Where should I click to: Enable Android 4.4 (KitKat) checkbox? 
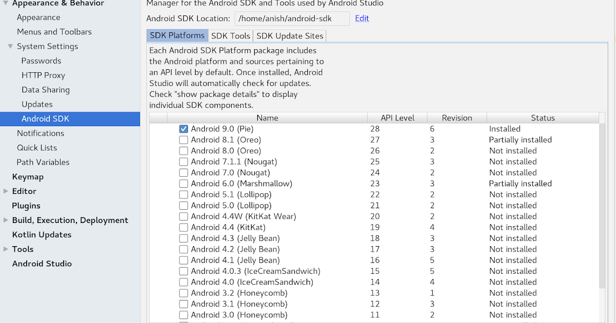[183, 227]
